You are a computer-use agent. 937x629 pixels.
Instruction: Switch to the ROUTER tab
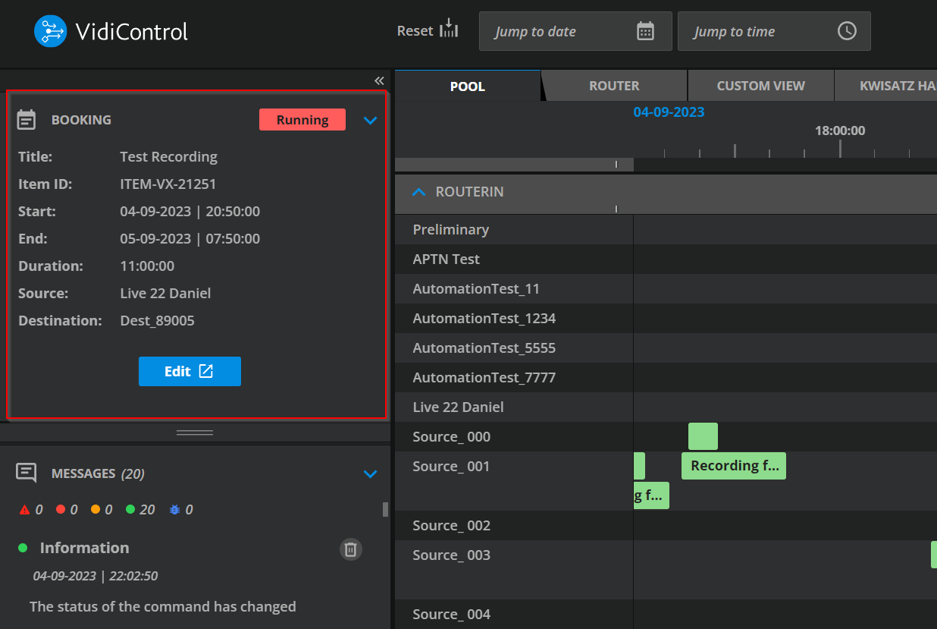click(x=614, y=86)
